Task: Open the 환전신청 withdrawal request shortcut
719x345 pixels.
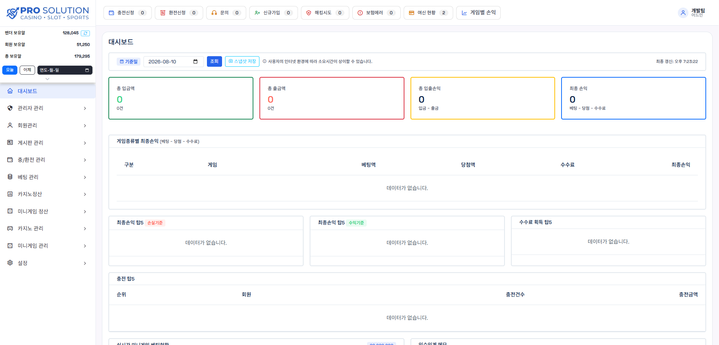Action: 179,13
